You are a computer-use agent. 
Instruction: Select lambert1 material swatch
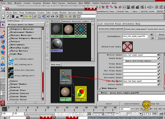point(57,30)
